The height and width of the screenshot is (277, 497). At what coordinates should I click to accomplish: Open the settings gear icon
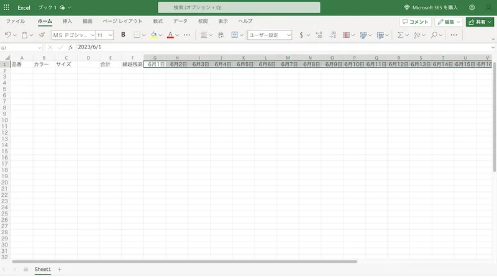pos(472,7)
